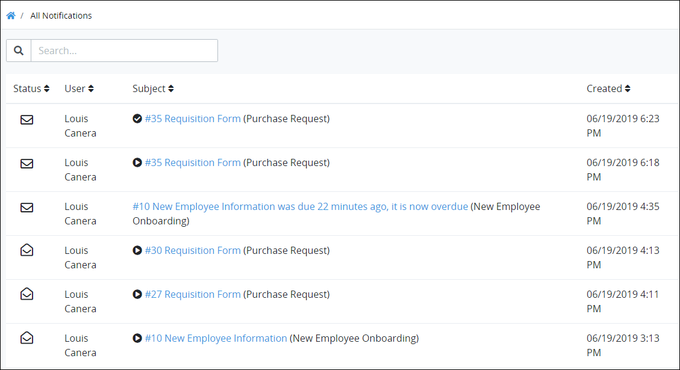Click the magnifying glass search icon

19,51
